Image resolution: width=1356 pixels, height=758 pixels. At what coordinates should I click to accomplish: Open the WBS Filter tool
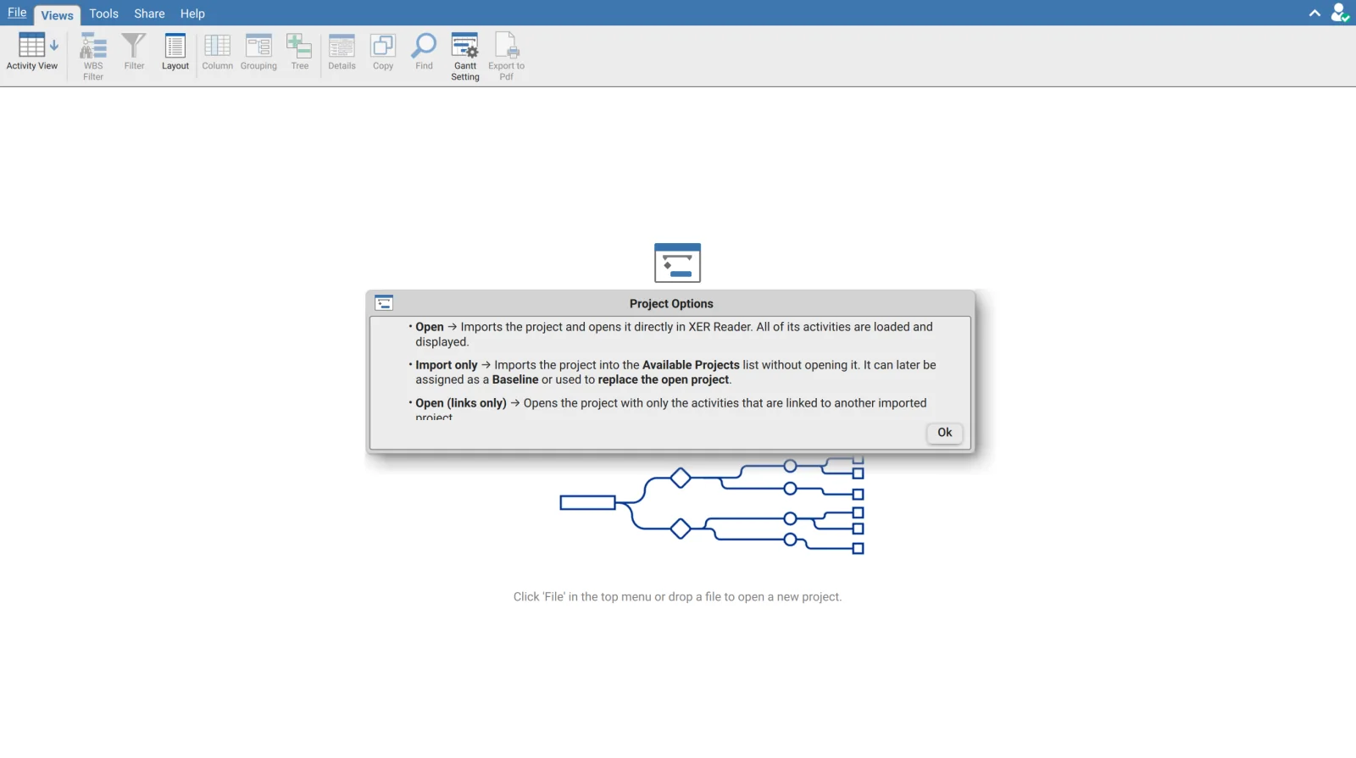(93, 56)
